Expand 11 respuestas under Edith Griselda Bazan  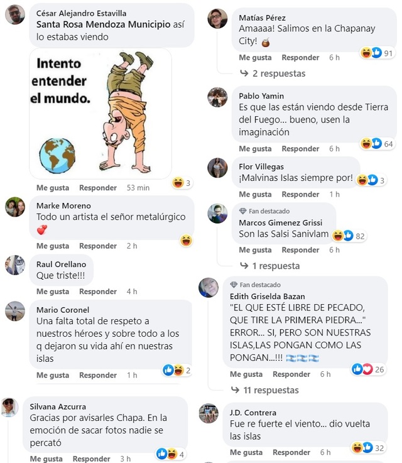[264, 390]
